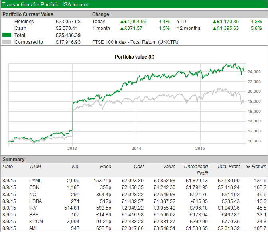The height and width of the screenshot is (232, 268).
Task: Click the 2013 marker on the chart
Action: coord(72,149)
